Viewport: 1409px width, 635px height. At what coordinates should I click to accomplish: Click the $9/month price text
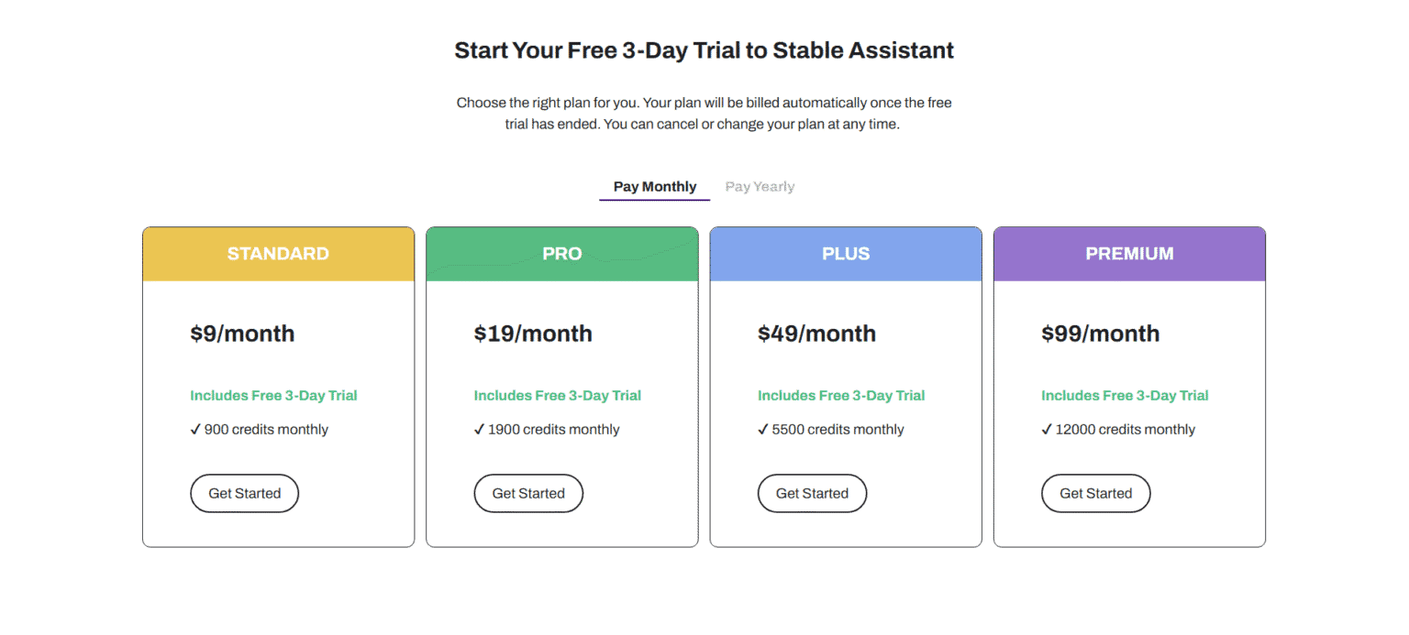[x=242, y=334]
